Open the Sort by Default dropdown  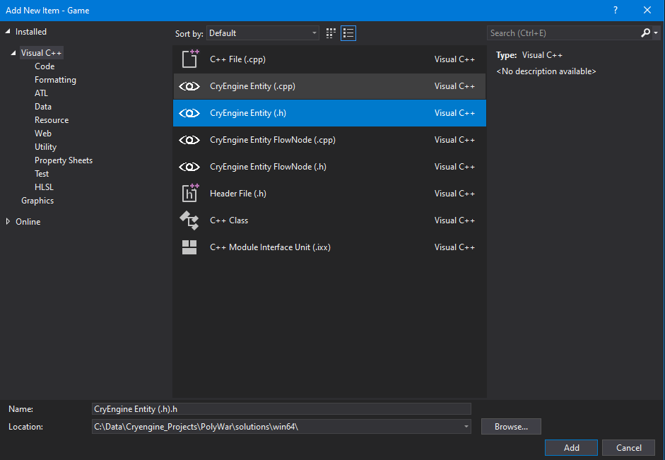point(263,33)
